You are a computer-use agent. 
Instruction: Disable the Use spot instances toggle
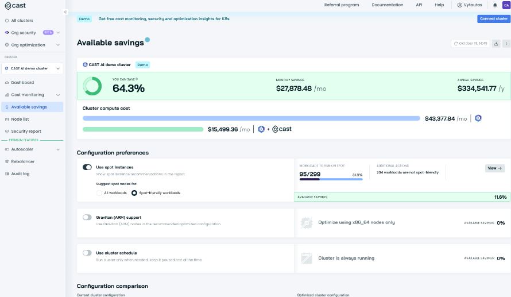click(x=87, y=167)
